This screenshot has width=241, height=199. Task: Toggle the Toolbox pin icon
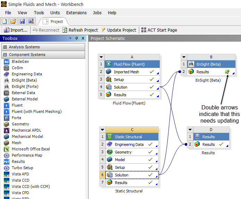point(76,38)
